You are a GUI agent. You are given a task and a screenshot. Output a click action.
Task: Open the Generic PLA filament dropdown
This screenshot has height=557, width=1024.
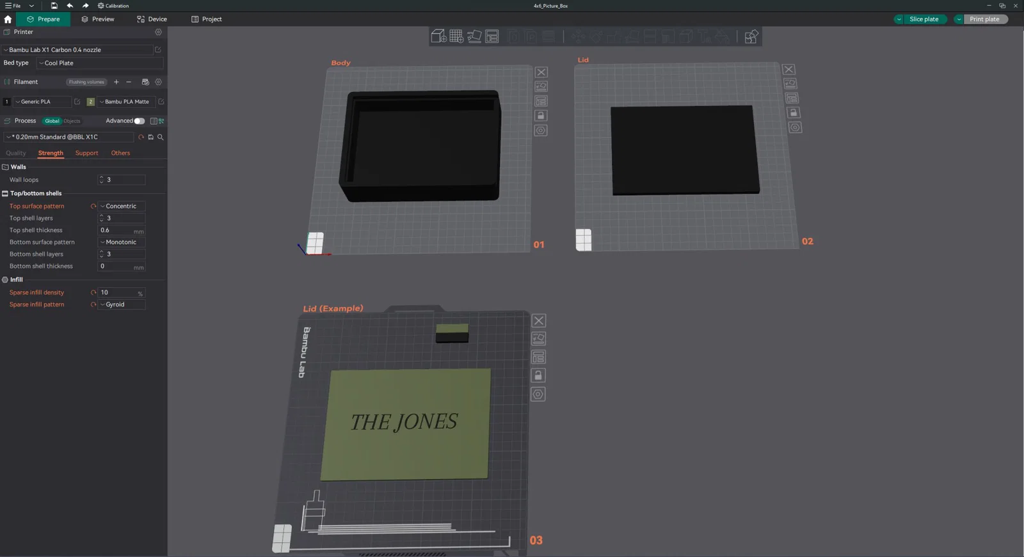tap(42, 102)
